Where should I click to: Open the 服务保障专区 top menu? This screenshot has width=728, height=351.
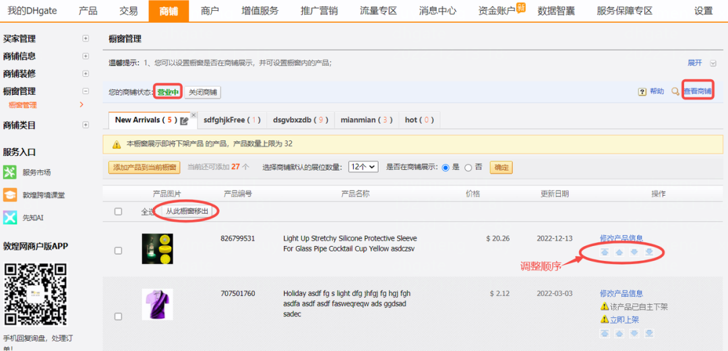(624, 11)
